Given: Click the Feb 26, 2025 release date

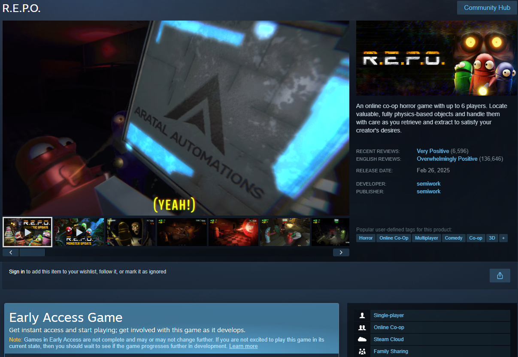Looking at the screenshot, I should tap(433, 171).
